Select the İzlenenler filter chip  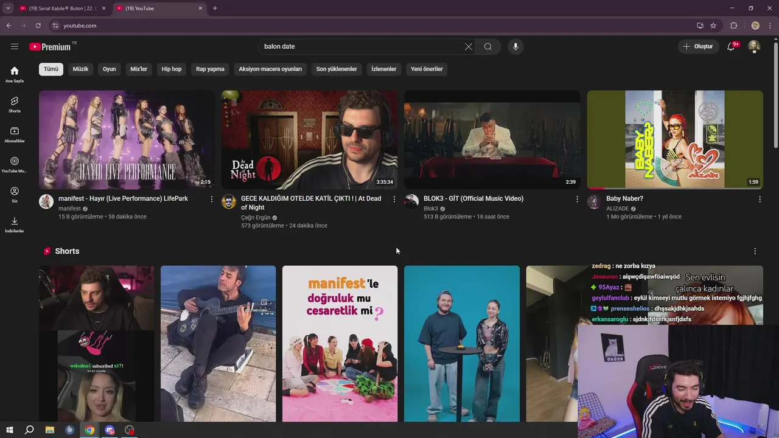(x=384, y=69)
